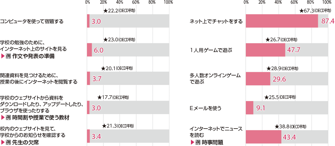This screenshot has height=146, width=335.
Task: Select the pink bar for 1人用ゲームで遊ぶ
Action: (266, 50)
